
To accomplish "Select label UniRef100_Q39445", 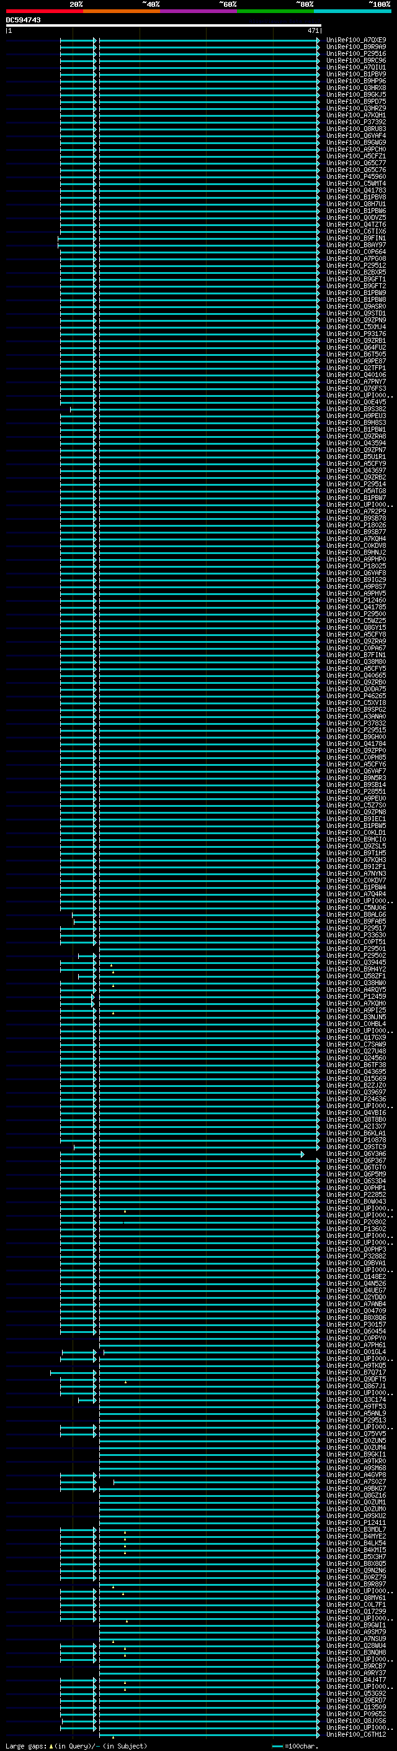I will (356, 963).
